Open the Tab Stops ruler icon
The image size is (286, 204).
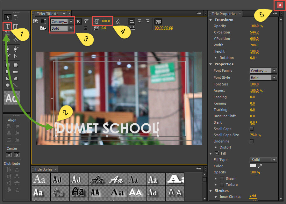(132, 28)
